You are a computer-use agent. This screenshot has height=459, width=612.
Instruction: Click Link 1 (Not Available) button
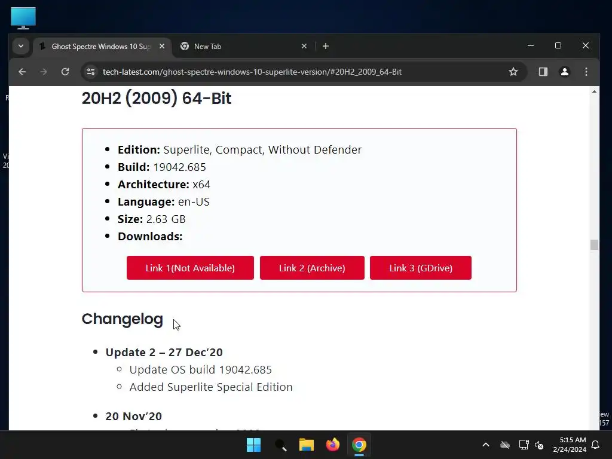(190, 268)
